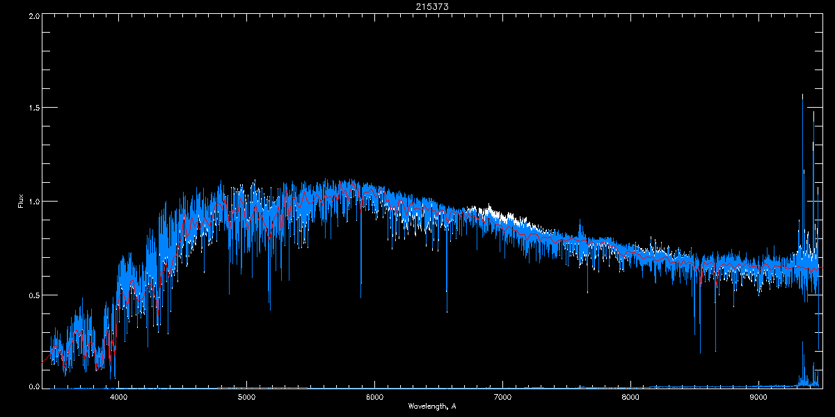Click the 0.5 flux tick label
The image size is (835, 417).
click(33, 295)
